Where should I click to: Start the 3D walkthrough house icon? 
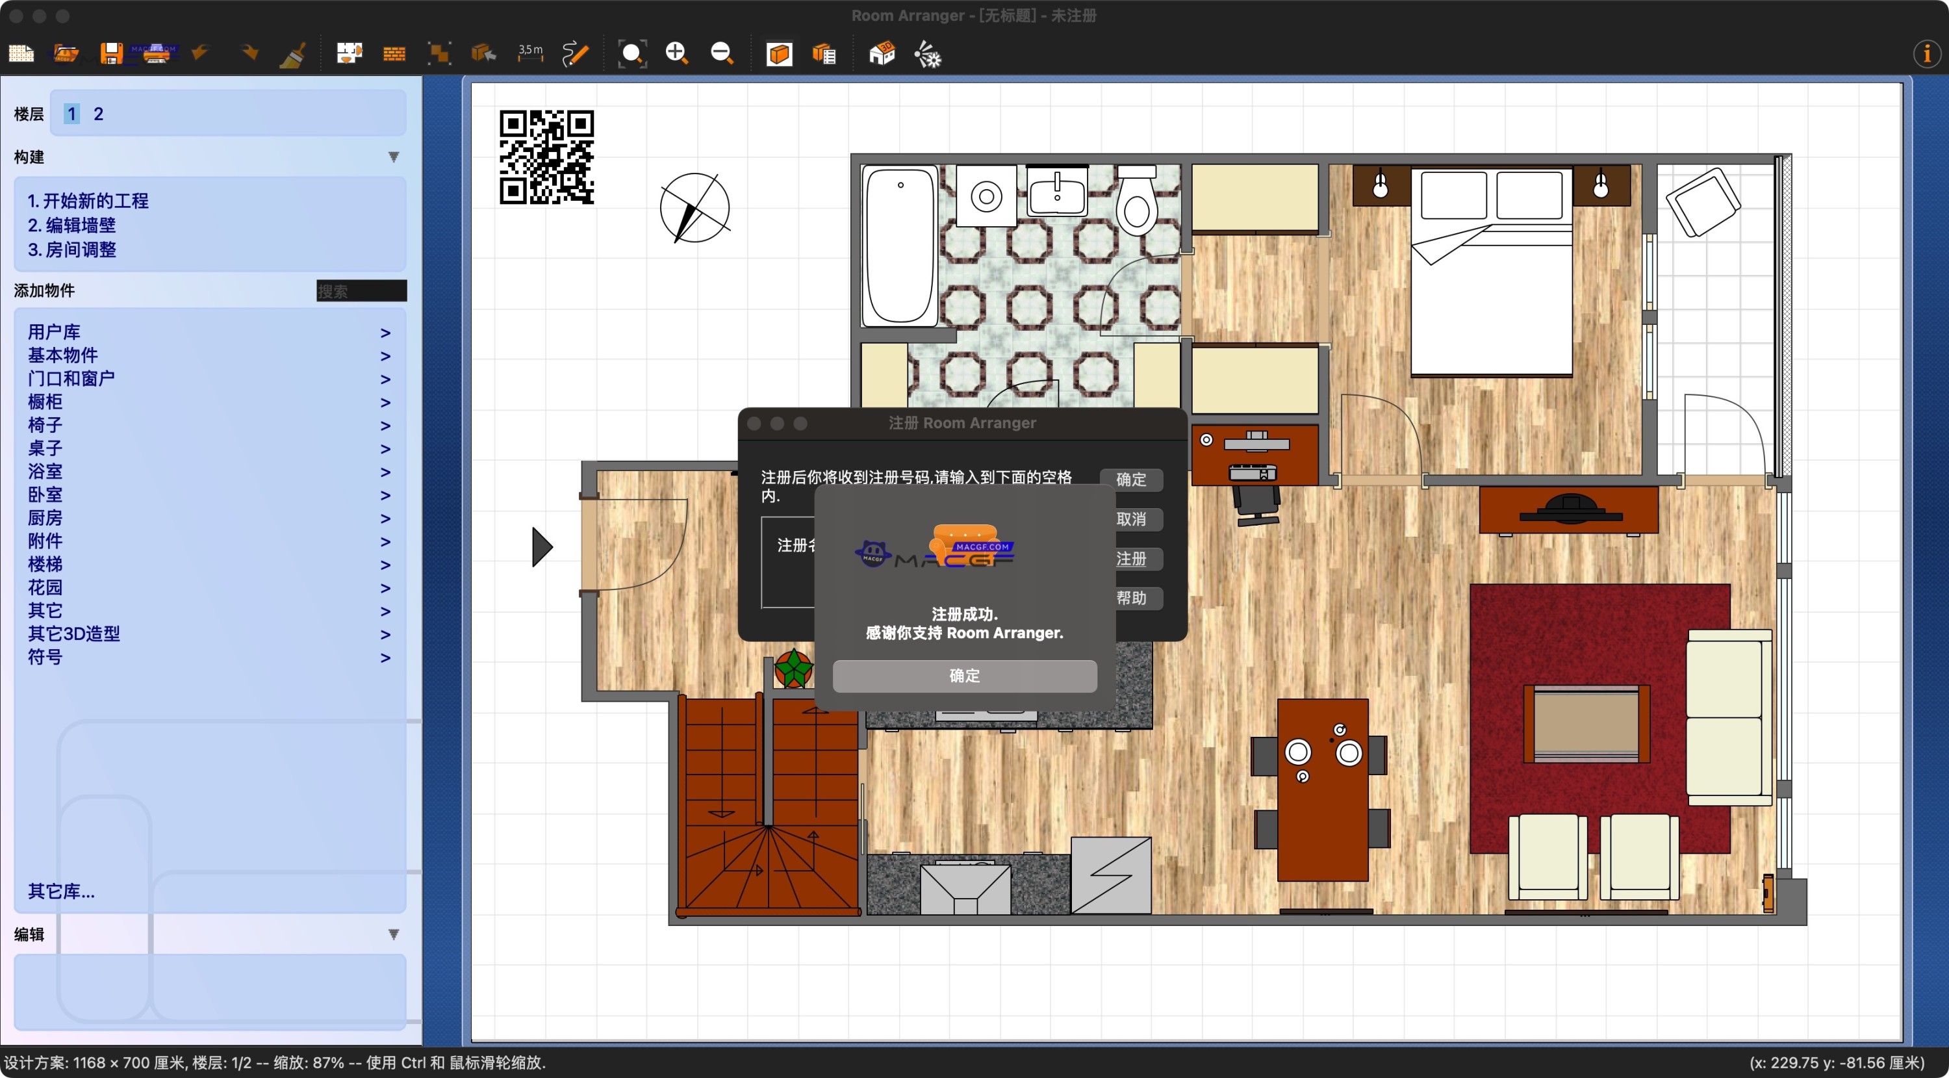882,53
